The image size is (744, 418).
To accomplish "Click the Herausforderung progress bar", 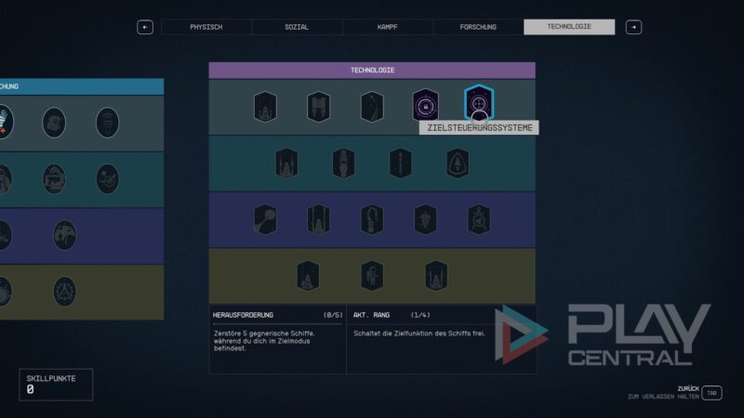I will [277, 324].
